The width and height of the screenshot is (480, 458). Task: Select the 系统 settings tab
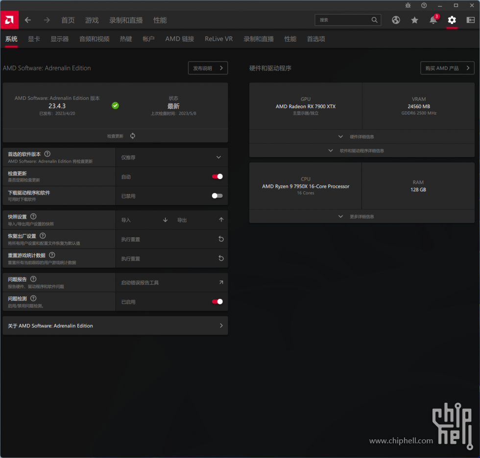click(x=11, y=39)
